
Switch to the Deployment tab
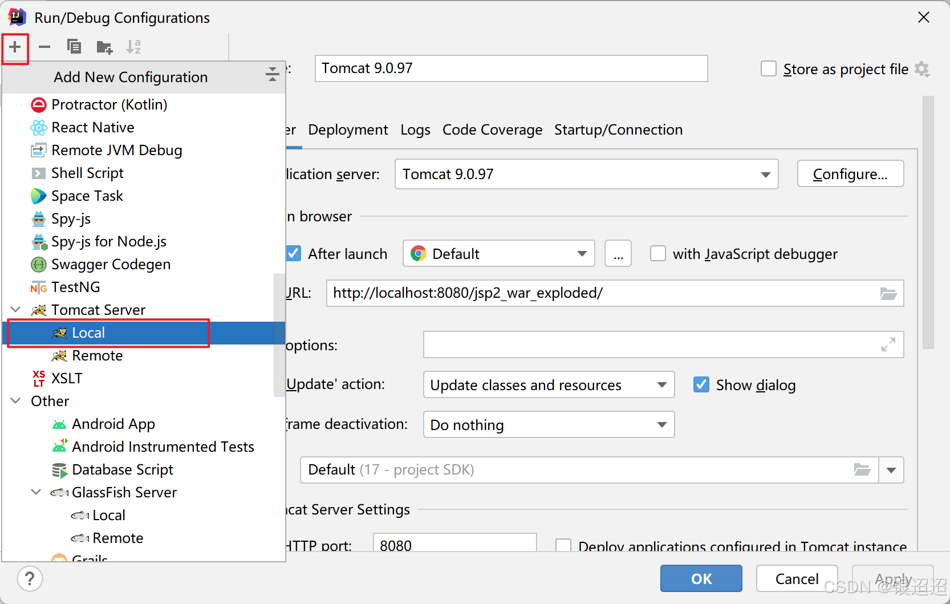[x=348, y=130]
